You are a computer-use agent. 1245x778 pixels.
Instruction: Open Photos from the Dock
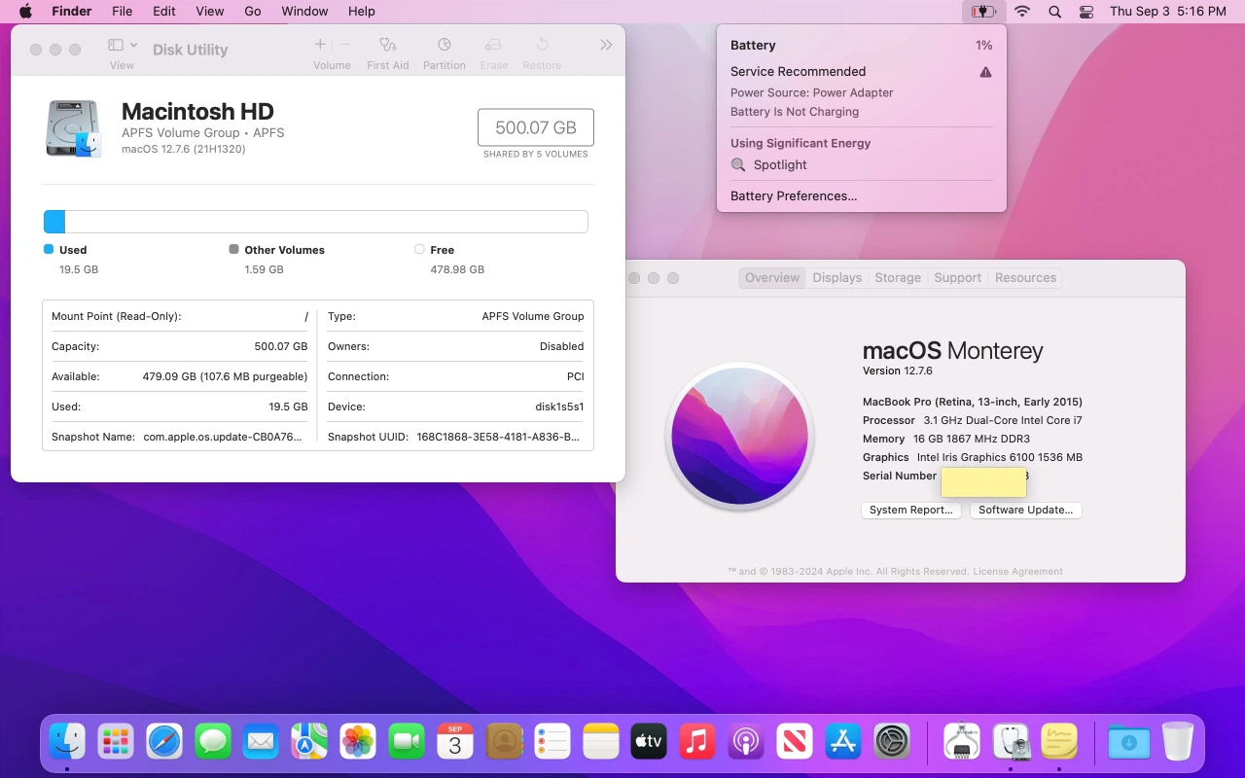[358, 742]
